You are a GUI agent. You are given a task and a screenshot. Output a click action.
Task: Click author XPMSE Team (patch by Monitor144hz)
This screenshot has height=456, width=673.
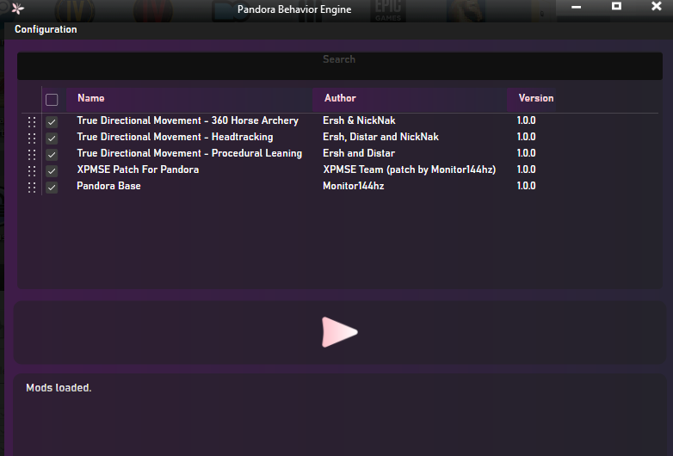(410, 169)
